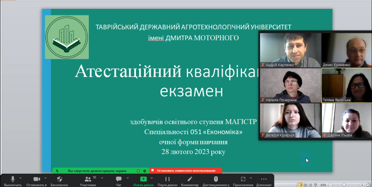Open Комментировать annotation pencil tool

[190, 181]
